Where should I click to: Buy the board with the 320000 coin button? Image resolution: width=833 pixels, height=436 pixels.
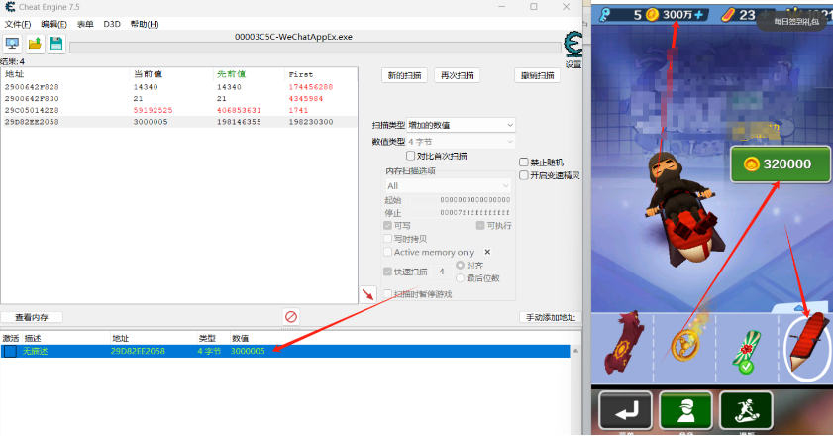(x=781, y=164)
